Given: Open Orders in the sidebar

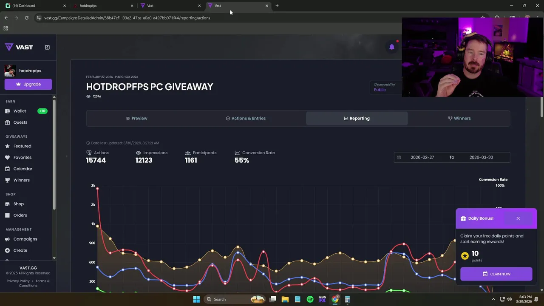Looking at the screenshot, I should (x=20, y=215).
